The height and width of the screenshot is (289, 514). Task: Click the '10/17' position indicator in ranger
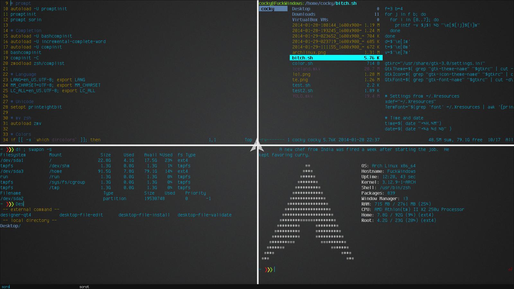[494, 140]
